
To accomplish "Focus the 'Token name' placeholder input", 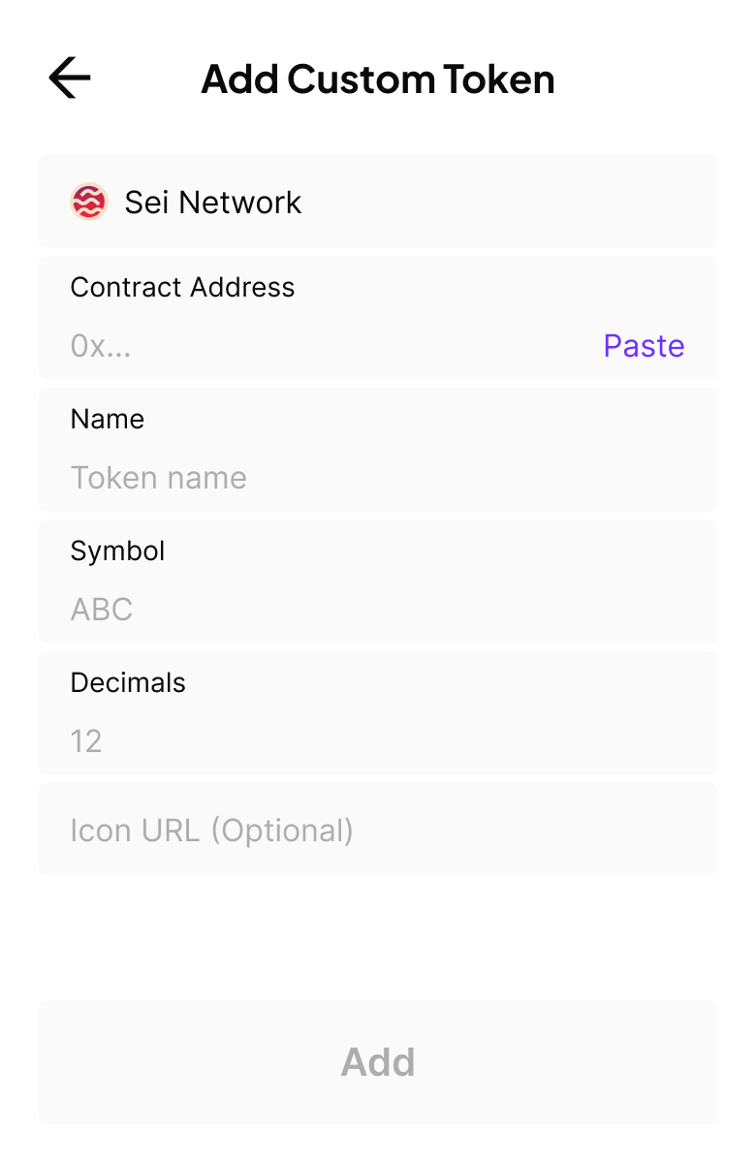I will pyautogui.click(x=291, y=478).
